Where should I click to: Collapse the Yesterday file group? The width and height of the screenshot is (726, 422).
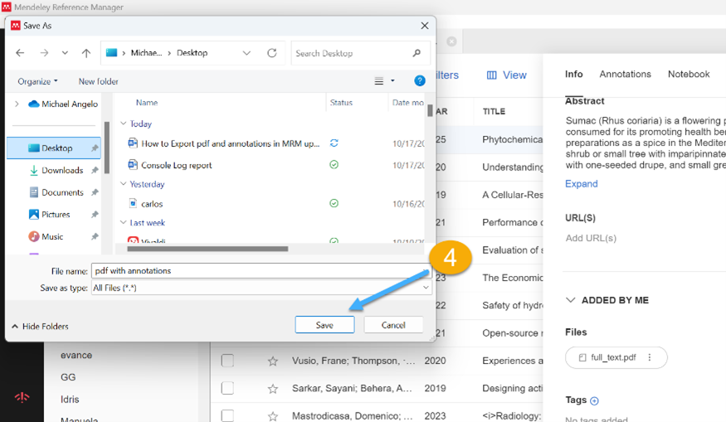123,184
